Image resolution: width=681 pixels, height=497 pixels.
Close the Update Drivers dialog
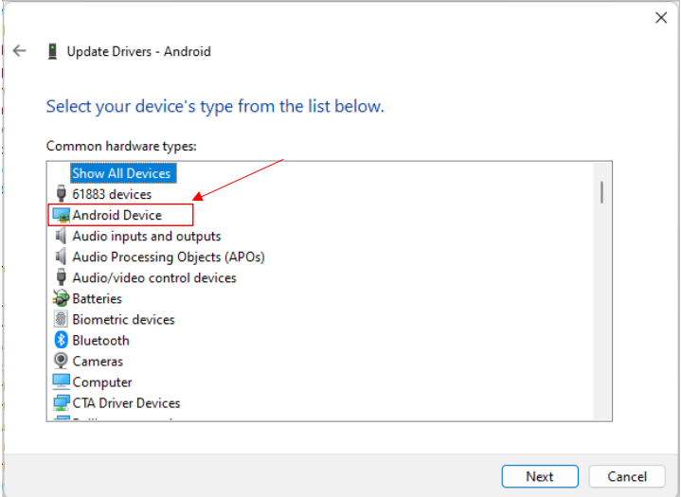click(661, 17)
